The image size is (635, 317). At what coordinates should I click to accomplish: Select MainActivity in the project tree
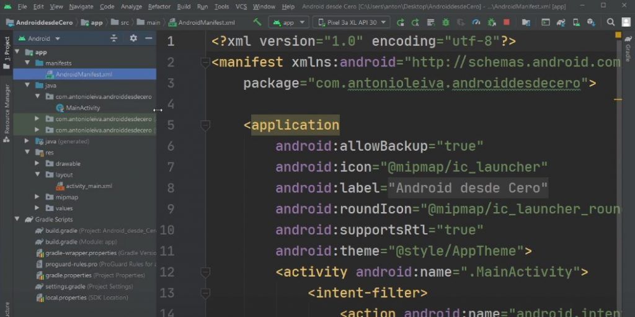[82, 108]
